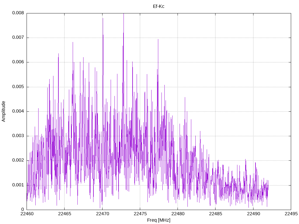The height and width of the screenshot is (224, 299).
Task: Click the x-axis value 22495
Action: [x=291, y=214]
